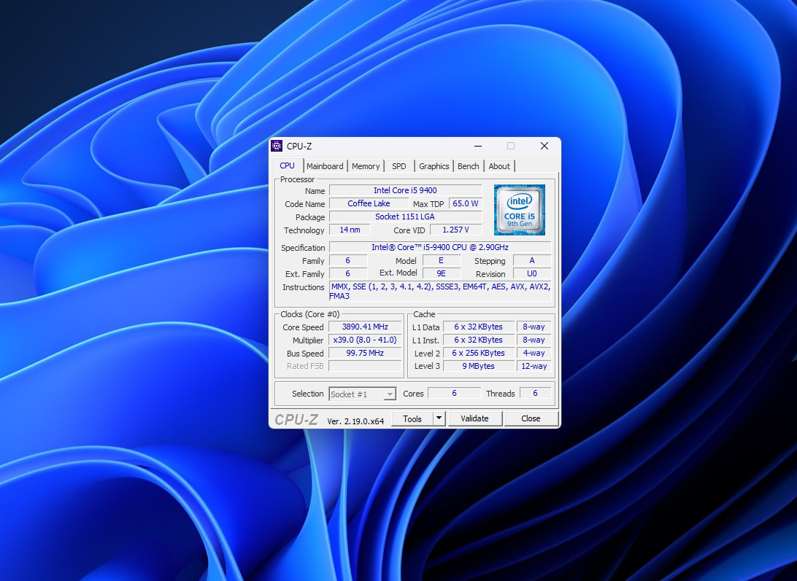Click the Tools button

412,418
